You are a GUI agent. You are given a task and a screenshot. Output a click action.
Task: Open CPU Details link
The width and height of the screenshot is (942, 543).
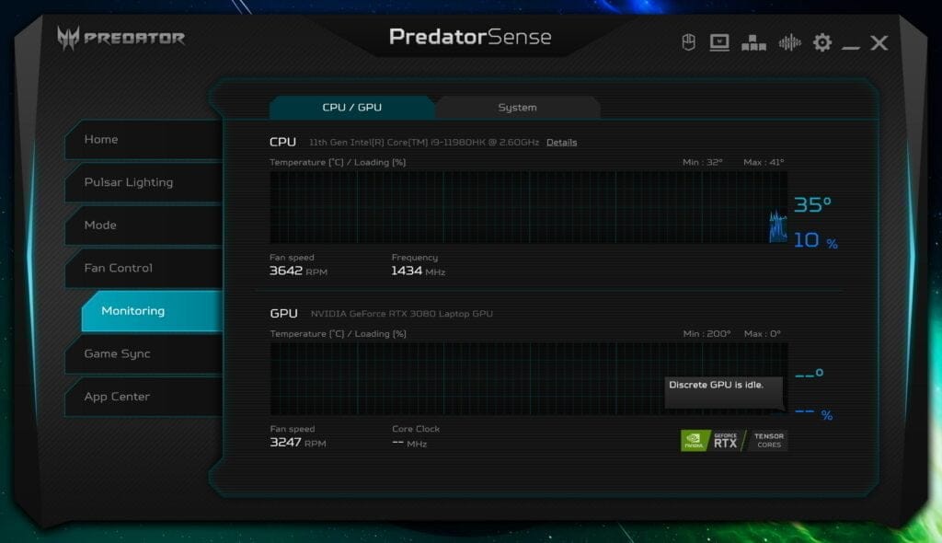tap(561, 143)
